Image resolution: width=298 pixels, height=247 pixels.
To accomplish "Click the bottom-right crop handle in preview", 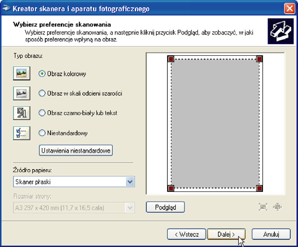I will 259,188.
